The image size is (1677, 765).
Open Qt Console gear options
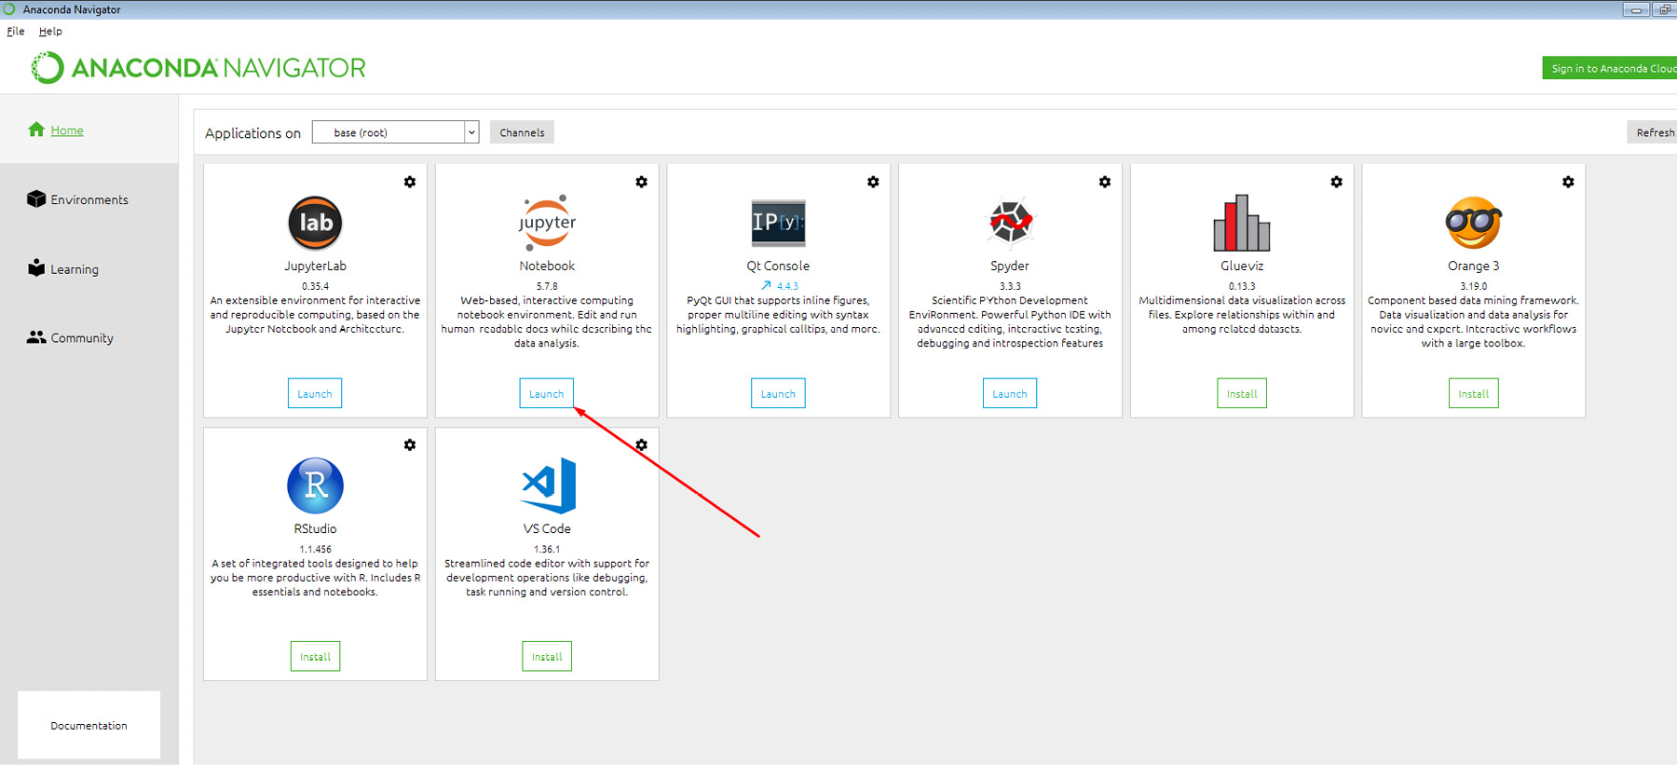click(873, 182)
